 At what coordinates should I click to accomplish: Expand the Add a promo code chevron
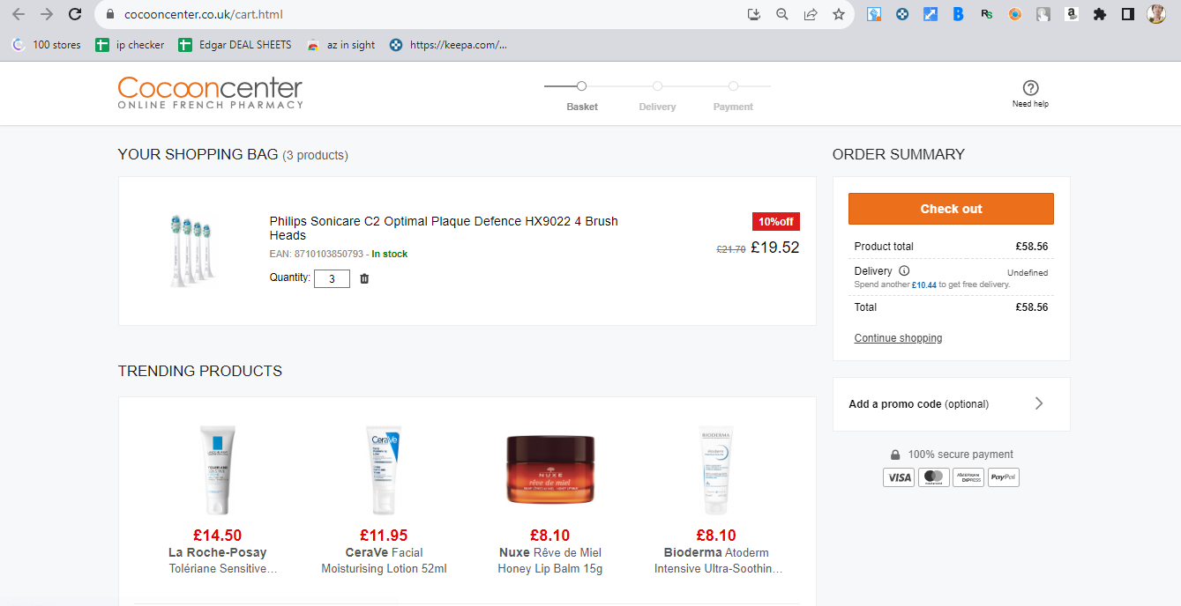1038,403
